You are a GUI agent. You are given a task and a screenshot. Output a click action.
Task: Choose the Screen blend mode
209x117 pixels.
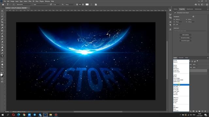click(x=181, y=77)
